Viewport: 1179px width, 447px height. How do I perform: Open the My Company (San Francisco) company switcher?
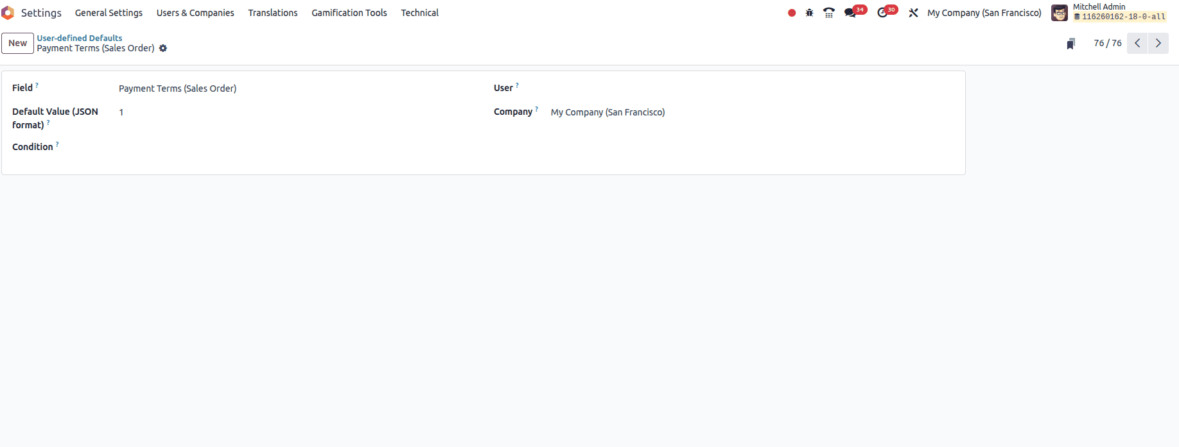click(x=984, y=13)
